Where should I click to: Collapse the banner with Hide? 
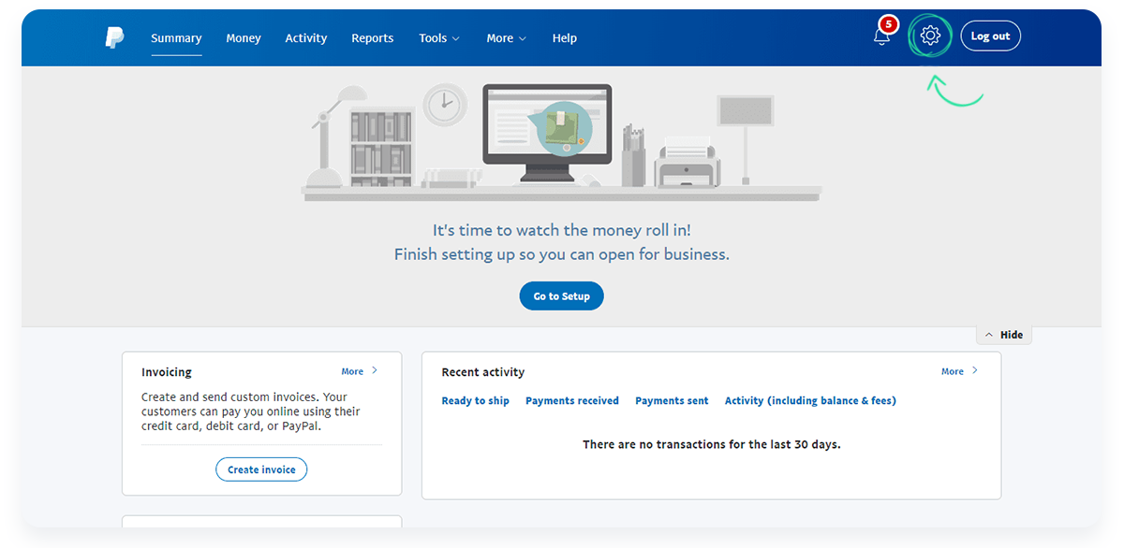pos(1004,335)
